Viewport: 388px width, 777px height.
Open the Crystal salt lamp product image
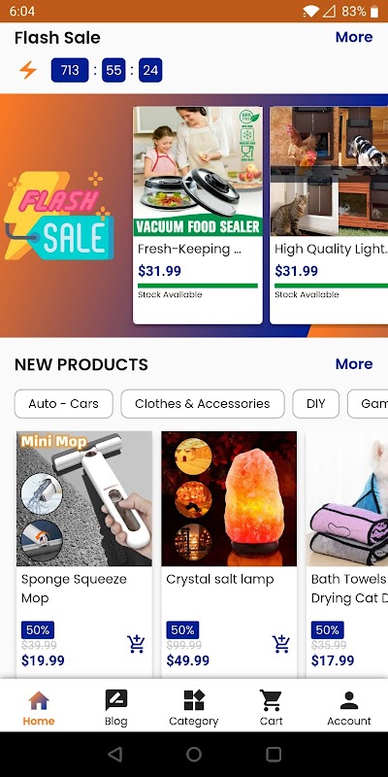229,498
